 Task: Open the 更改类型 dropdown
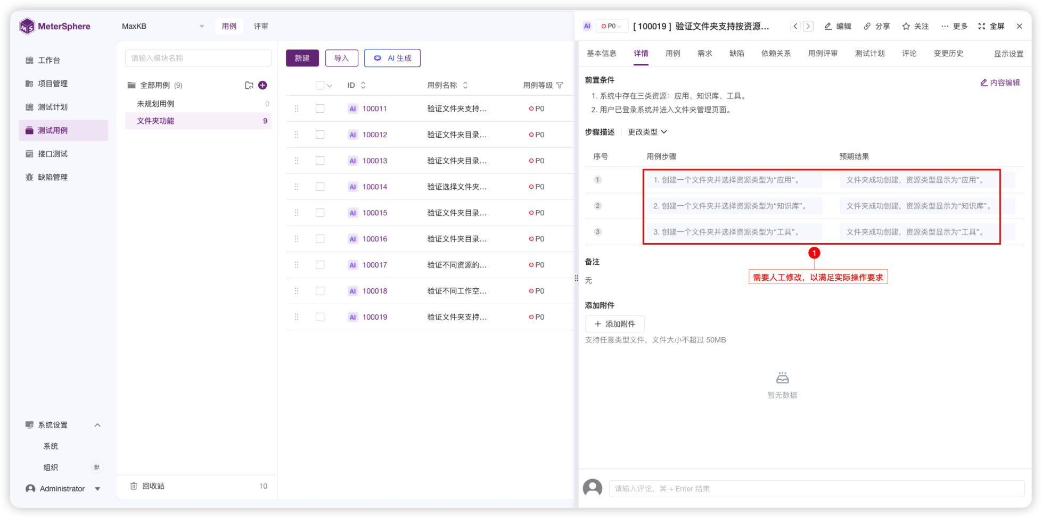[x=645, y=131]
